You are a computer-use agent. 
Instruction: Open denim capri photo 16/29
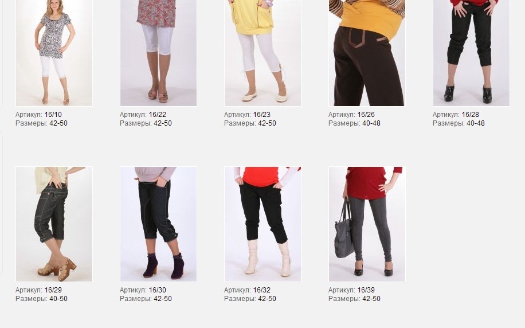54,224
